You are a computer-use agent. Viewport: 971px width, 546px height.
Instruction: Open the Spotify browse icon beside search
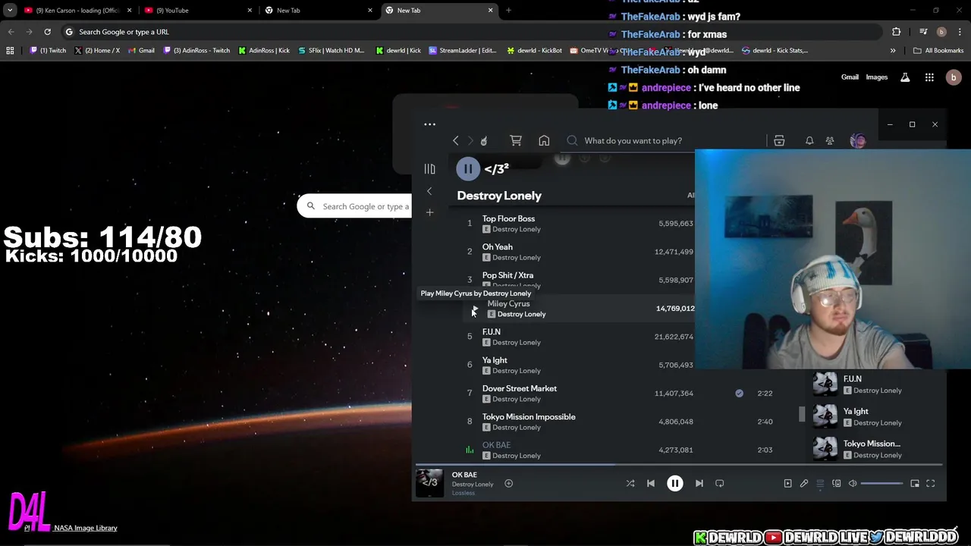pos(779,140)
